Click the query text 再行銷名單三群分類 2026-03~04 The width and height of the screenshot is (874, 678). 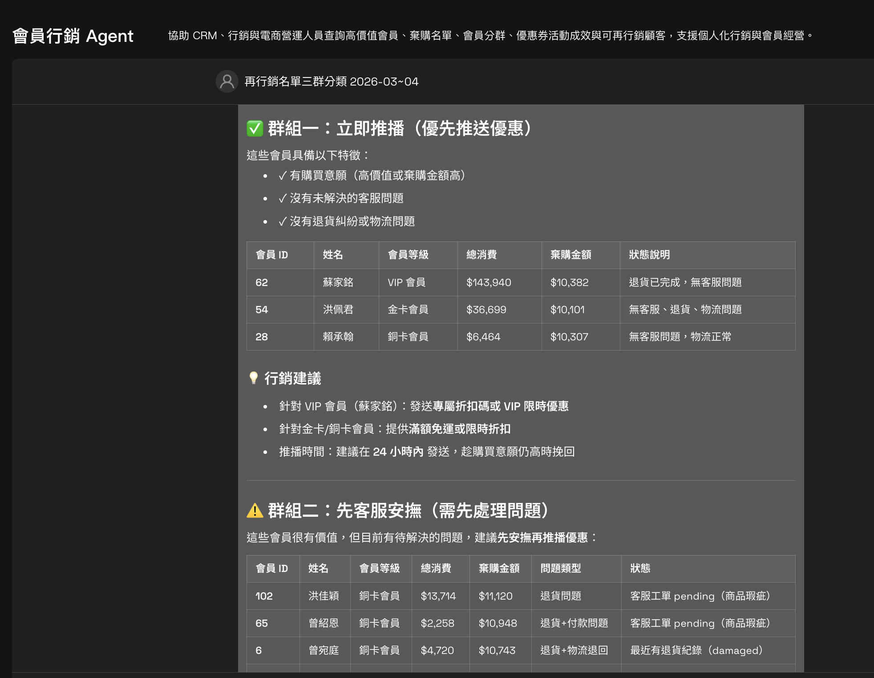[x=332, y=82]
